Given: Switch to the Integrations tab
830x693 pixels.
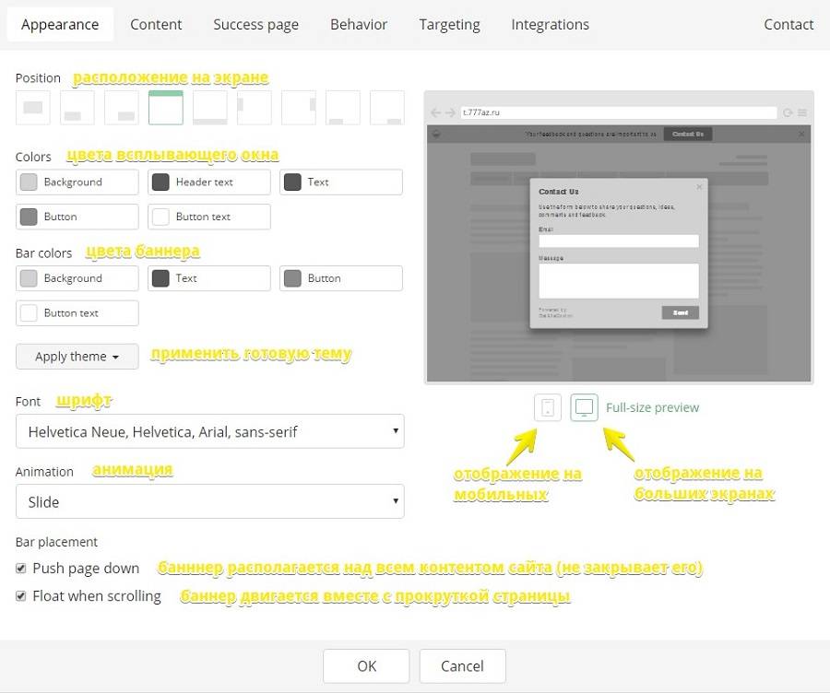Looking at the screenshot, I should point(550,24).
